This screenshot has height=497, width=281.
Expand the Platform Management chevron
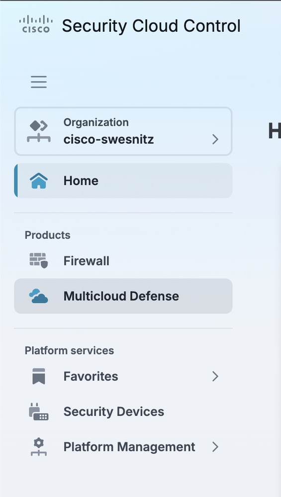215,447
